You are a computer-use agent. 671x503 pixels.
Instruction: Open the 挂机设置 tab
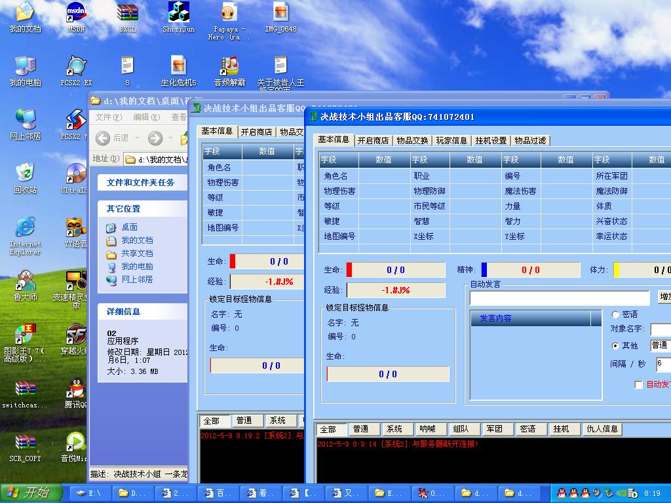pyautogui.click(x=491, y=141)
